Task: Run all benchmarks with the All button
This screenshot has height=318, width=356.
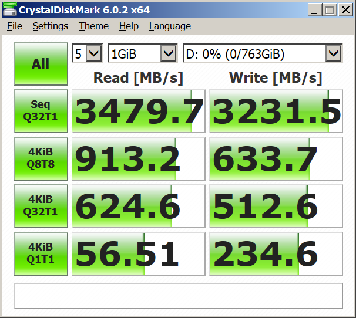Action: click(41, 64)
